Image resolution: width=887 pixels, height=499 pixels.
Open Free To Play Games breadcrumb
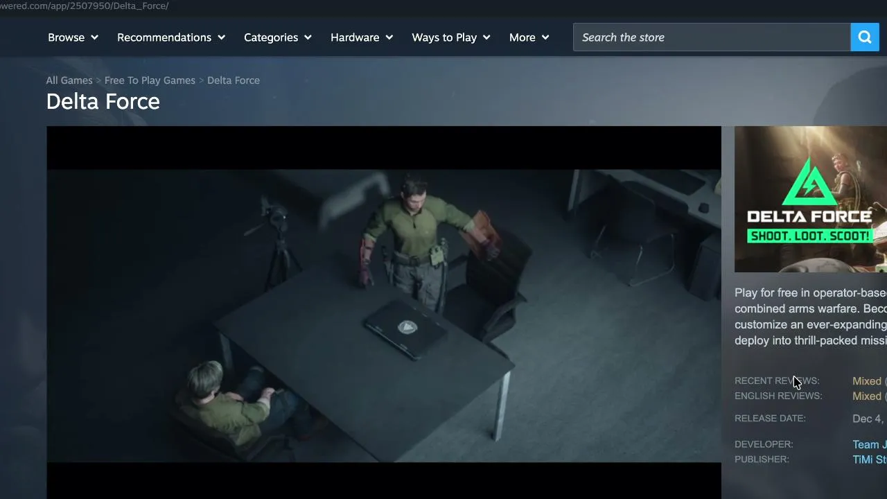(150, 80)
